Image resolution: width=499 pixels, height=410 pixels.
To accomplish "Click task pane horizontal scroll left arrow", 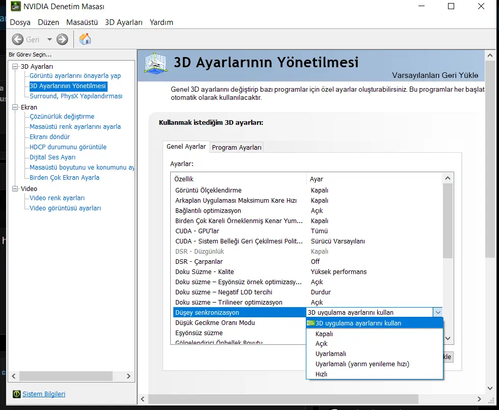I will (x=14, y=376).
